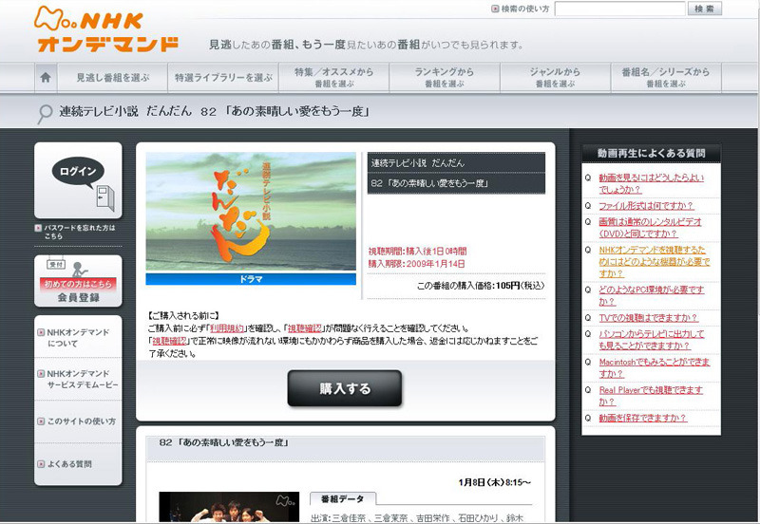760x524 pixels.
Task: Click episode title 82「あの素晴しい愛をもう一度」 bar
Action: [x=456, y=183]
